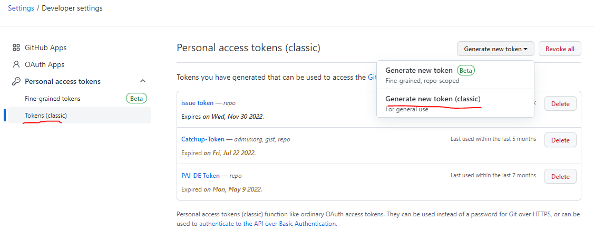The height and width of the screenshot is (248, 594).
Task: Click the Beta badge in dropdown menu
Action: 465,70
